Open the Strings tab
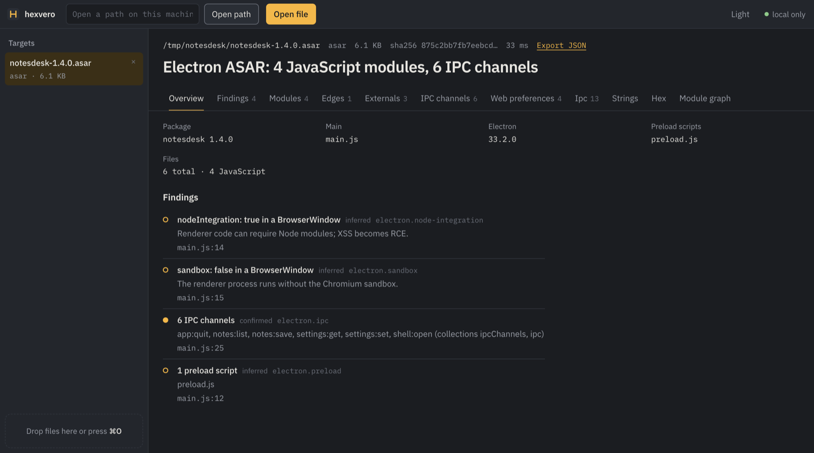 (x=625, y=98)
